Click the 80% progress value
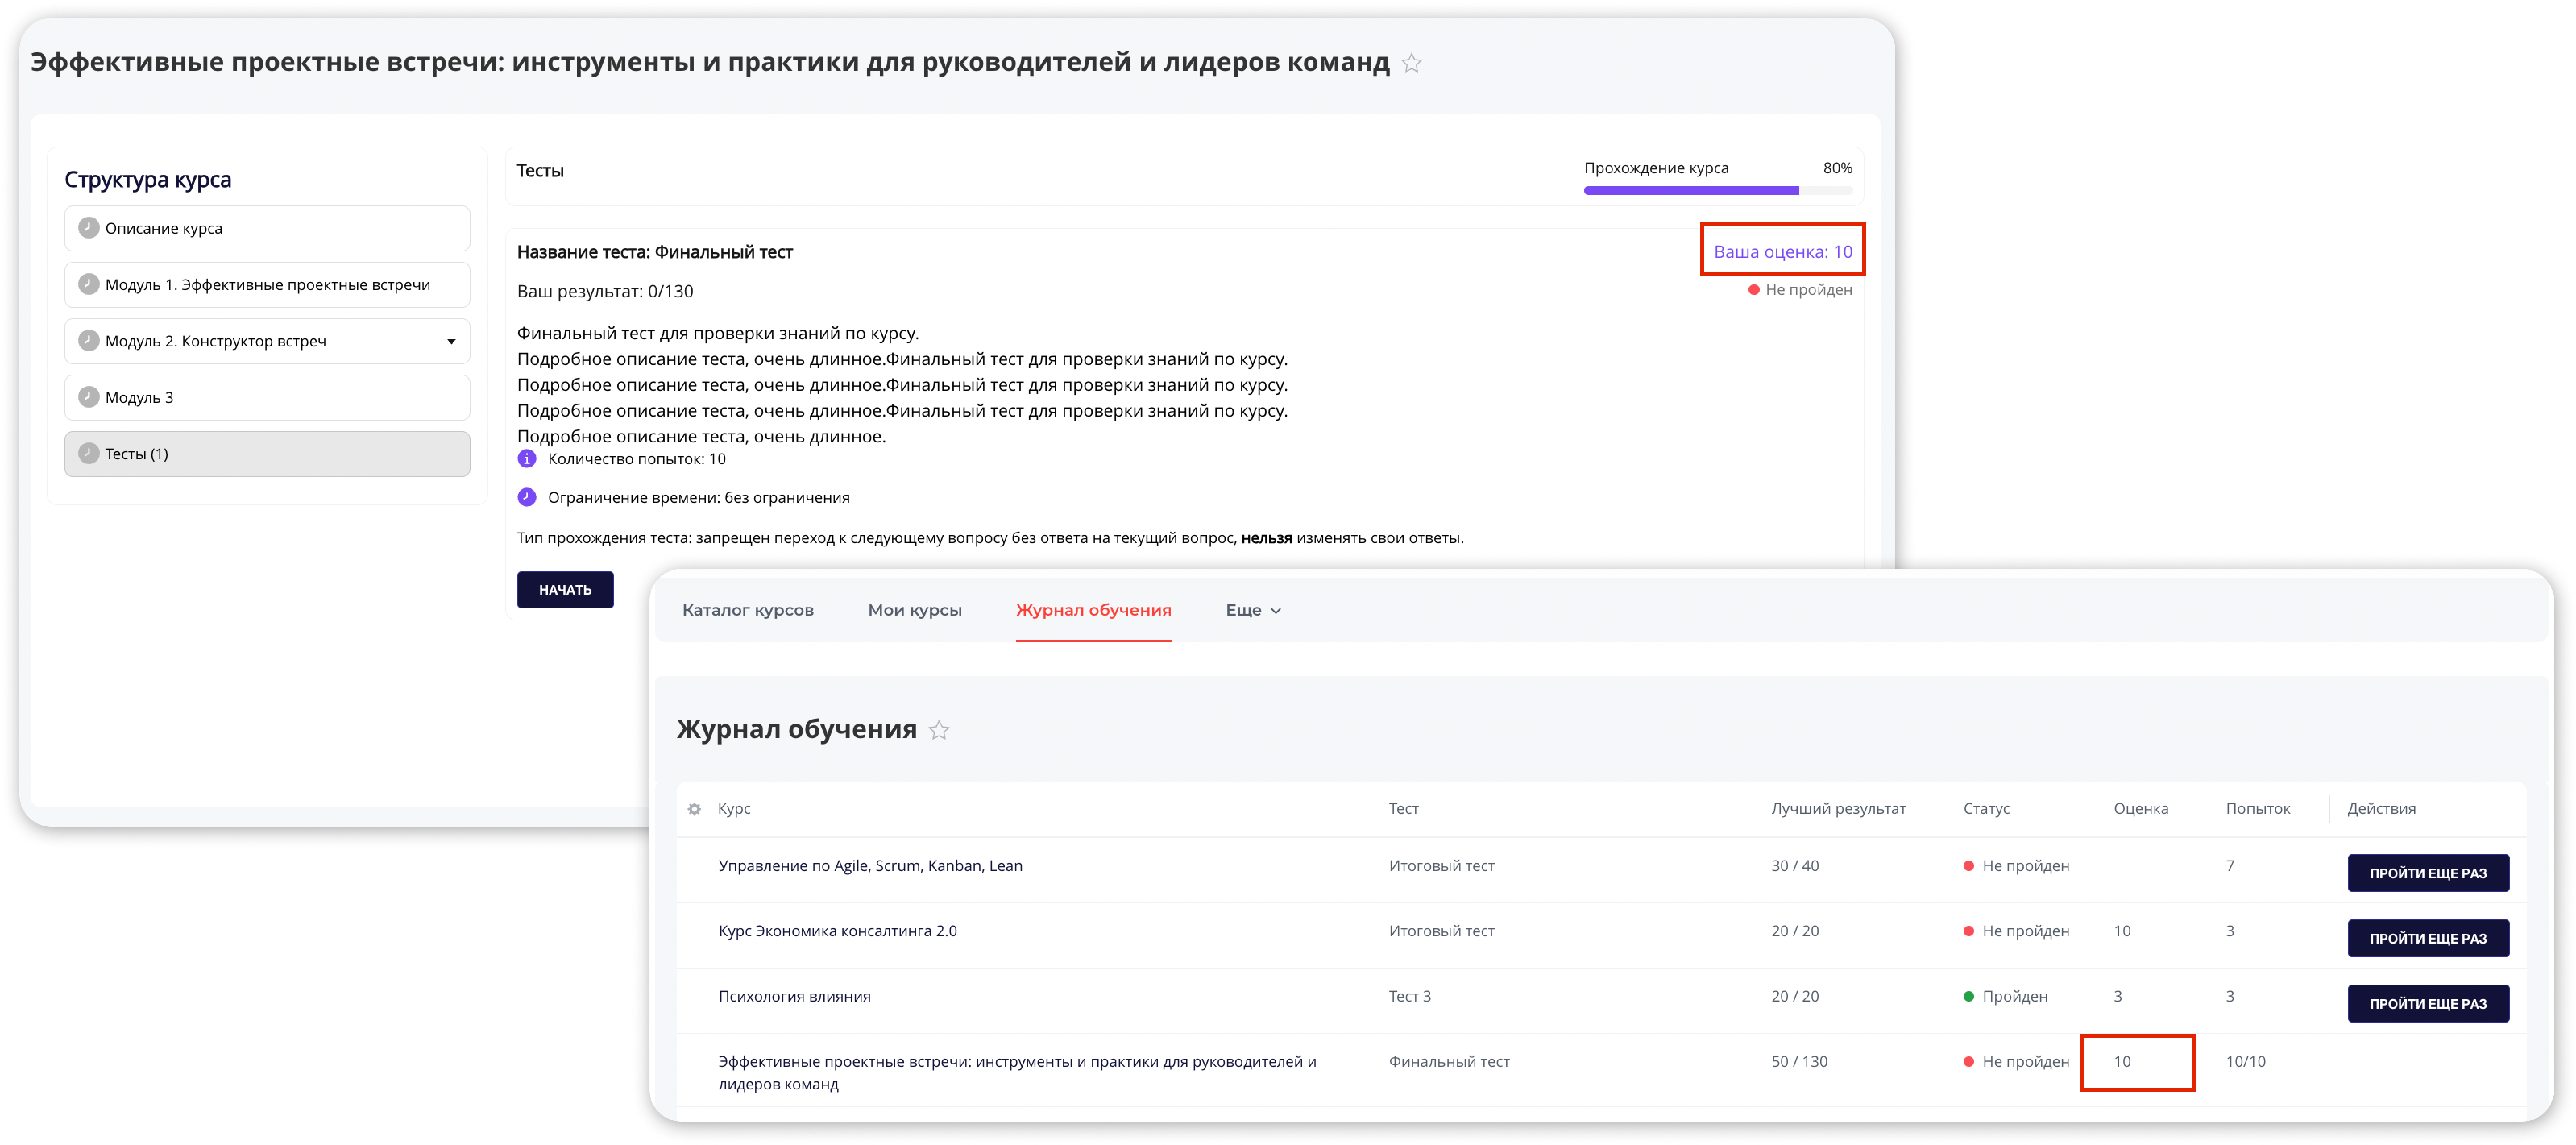Screen dimensions: 2576x1145 [1837, 168]
